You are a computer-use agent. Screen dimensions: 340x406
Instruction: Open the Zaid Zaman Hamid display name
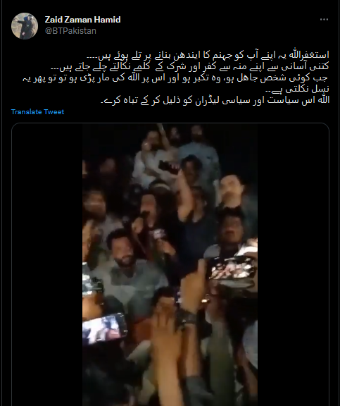[83, 20]
